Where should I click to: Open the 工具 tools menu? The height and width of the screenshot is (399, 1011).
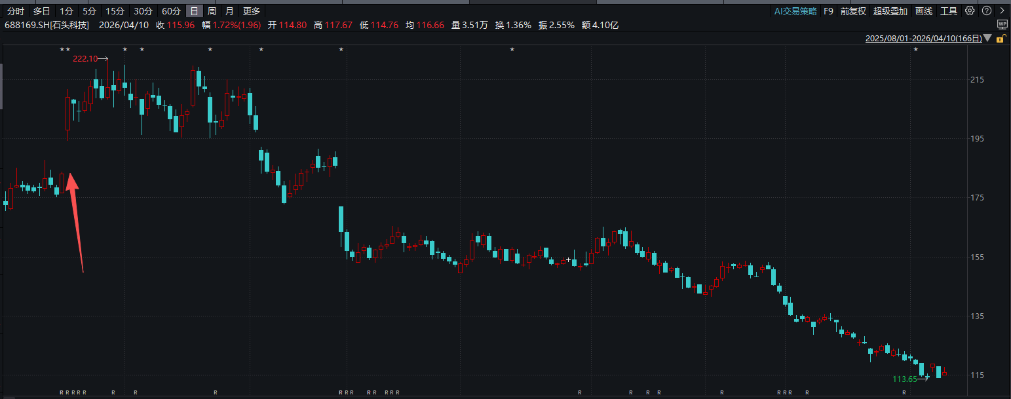pyautogui.click(x=949, y=10)
